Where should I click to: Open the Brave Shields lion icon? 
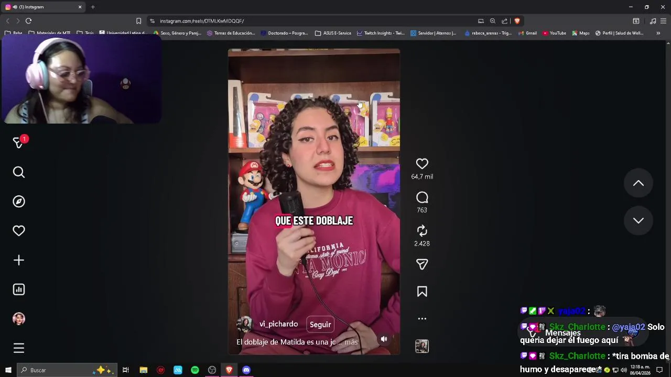517,21
